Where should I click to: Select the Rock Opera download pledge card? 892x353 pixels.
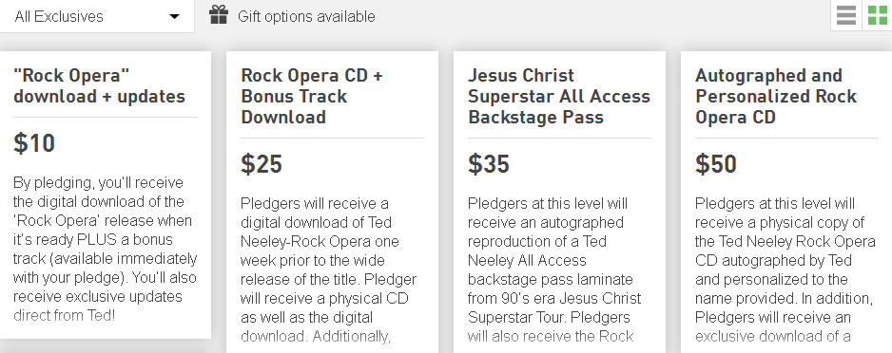pos(106,195)
